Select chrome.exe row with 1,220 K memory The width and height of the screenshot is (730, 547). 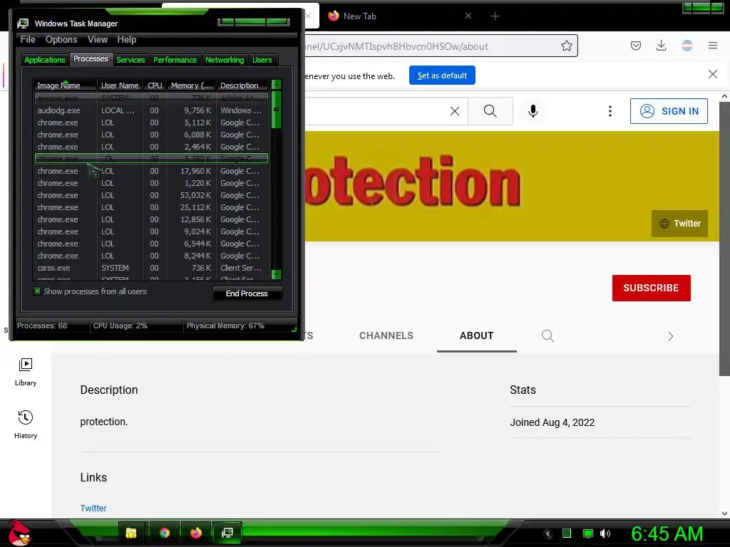[151, 183]
